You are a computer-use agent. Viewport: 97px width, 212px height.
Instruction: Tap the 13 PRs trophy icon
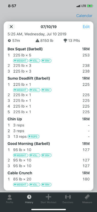65,41
